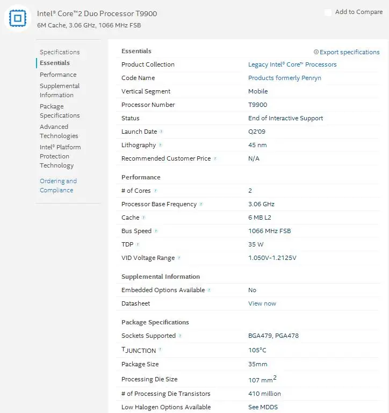Click the TDP value '35 W'
The image size is (389, 413).
coord(256,244)
